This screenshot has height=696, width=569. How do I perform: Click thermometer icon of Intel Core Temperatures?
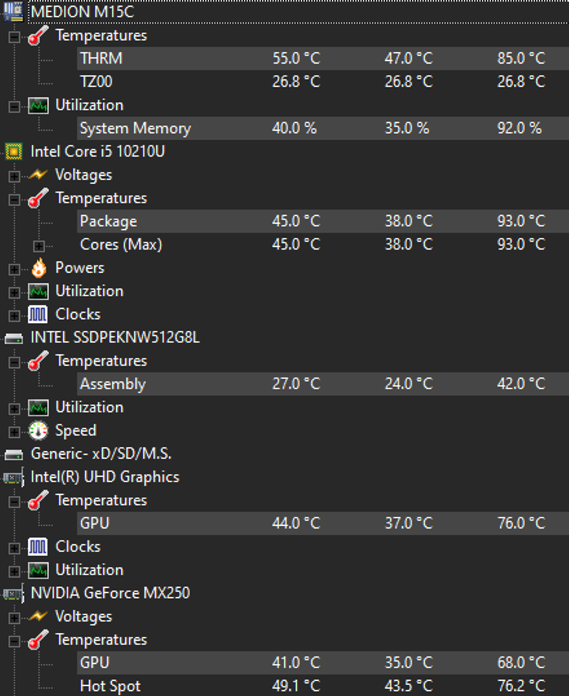point(38,198)
